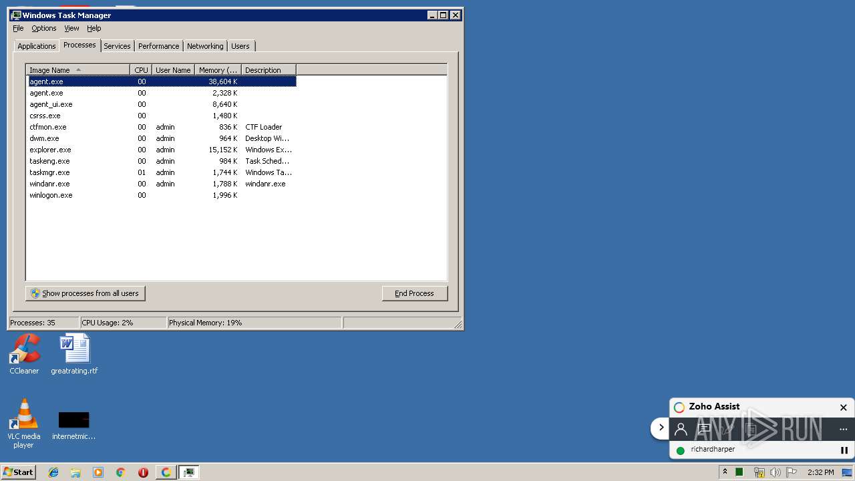Image resolution: width=855 pixels, height=481 pixels.
Task: Select the dwm.exe process row
Action: [x=161, y=138]
